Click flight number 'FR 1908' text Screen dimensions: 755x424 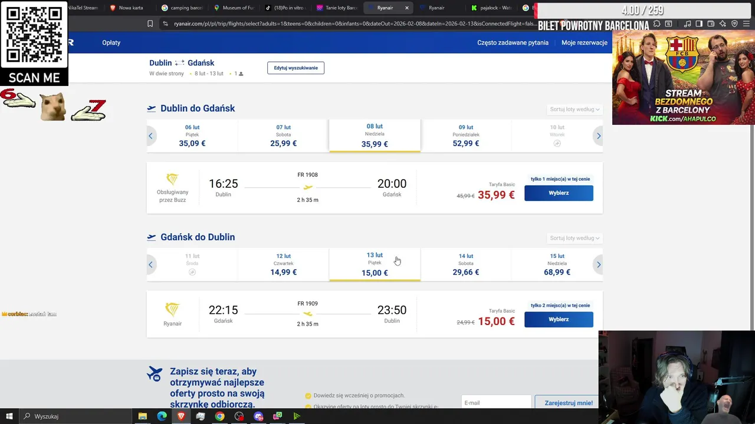click(307, 175)
